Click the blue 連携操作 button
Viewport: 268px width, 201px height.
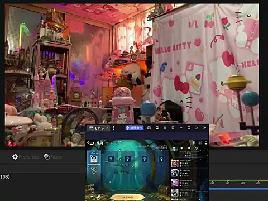pyautogui.click(x=134, y=128)
